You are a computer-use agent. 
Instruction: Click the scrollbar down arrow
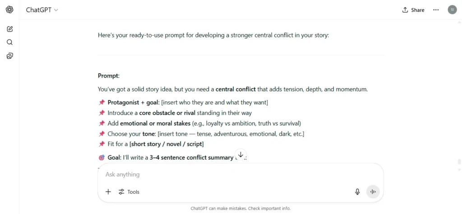coord(459,170)
